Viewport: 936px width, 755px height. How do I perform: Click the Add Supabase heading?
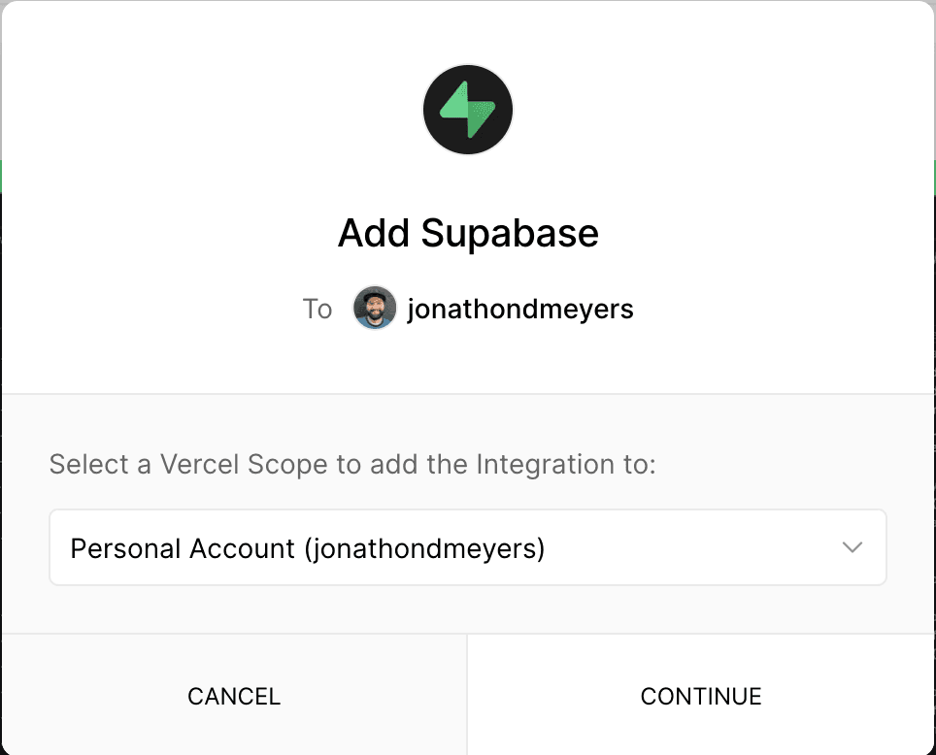(x=468, y=233)
